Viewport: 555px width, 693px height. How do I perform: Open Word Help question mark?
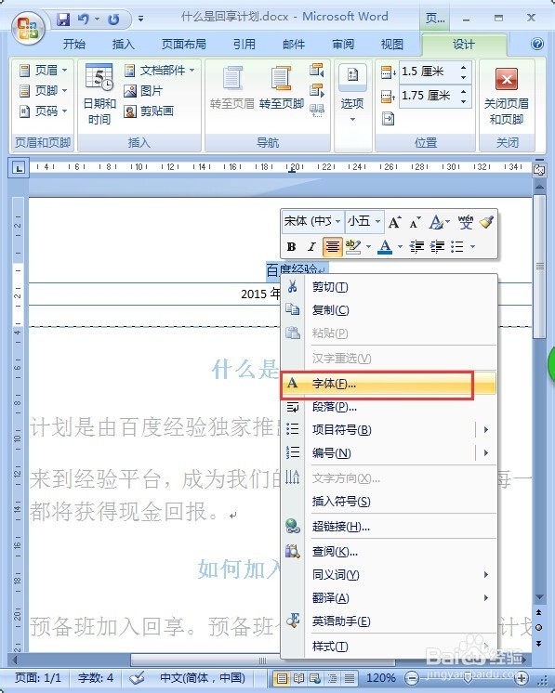click(x=537, y=44)
